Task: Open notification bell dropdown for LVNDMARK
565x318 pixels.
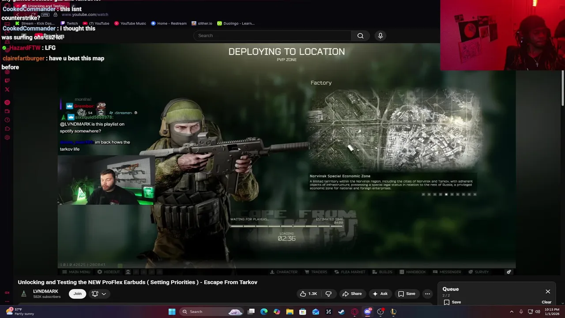Action: click(x=99, y=294)
